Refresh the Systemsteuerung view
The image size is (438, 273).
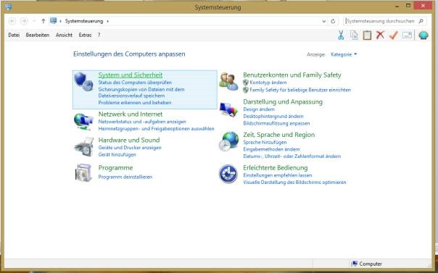pos(333,21)
